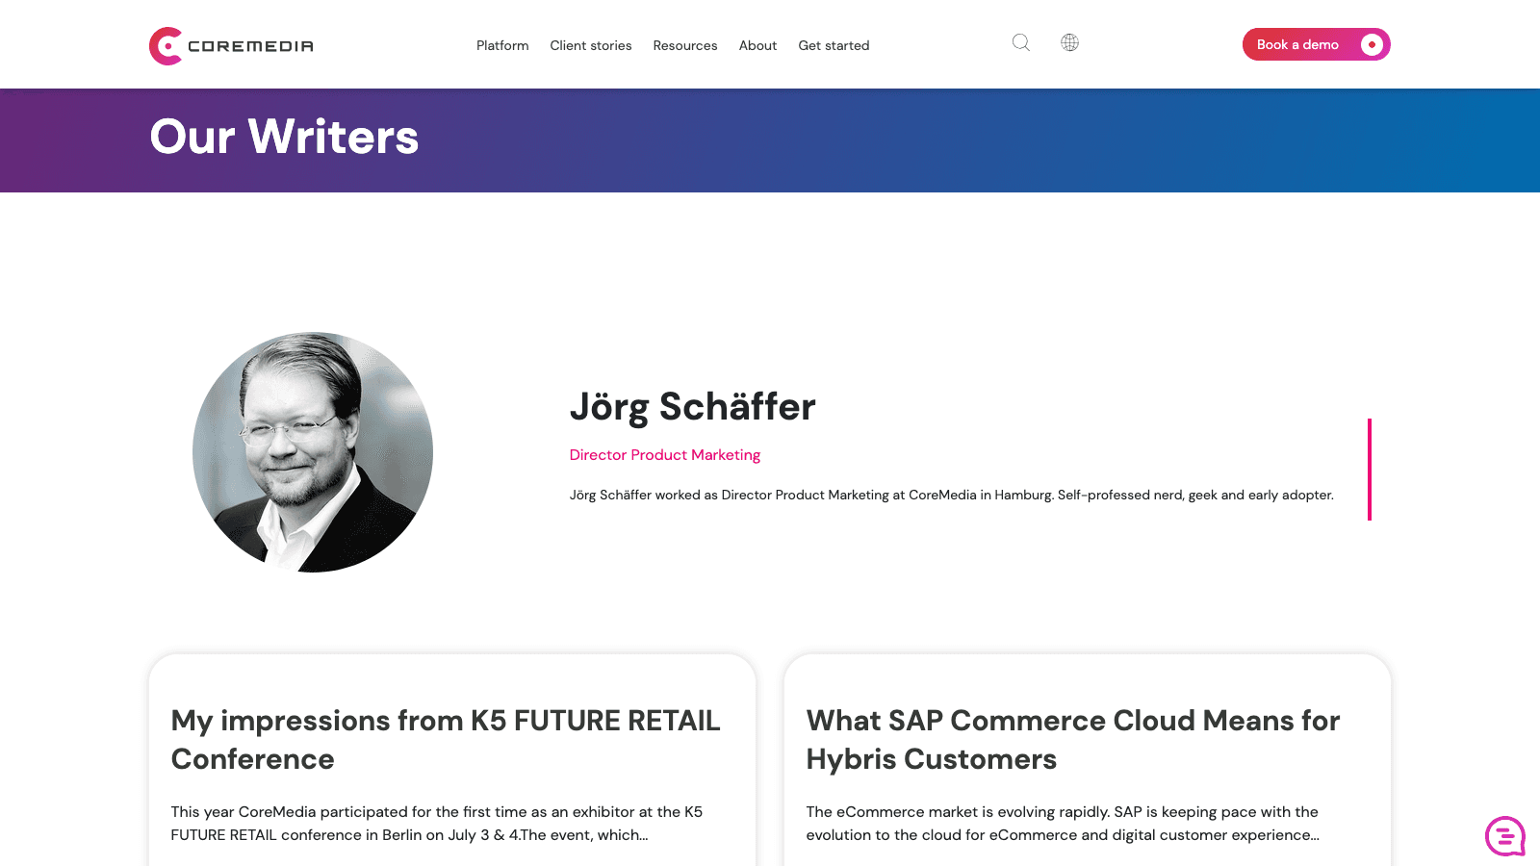Click the SAP eCommerce article excerpt text
The width and height of the screenshot is (1540, 866).
click(x=1063, y=824)
